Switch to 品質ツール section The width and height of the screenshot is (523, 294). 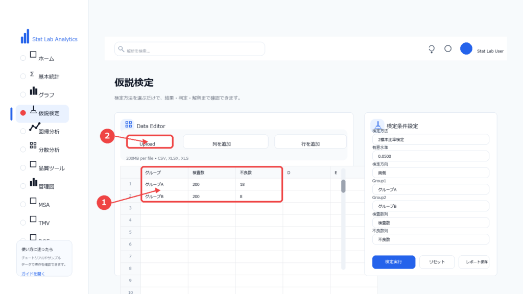click(52, 168)
